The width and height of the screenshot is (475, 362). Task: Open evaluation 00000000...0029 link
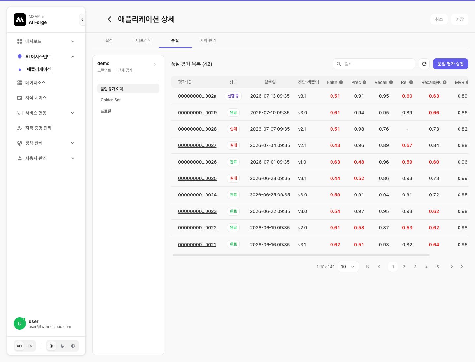pyautogui.click(x=197, y=113)
